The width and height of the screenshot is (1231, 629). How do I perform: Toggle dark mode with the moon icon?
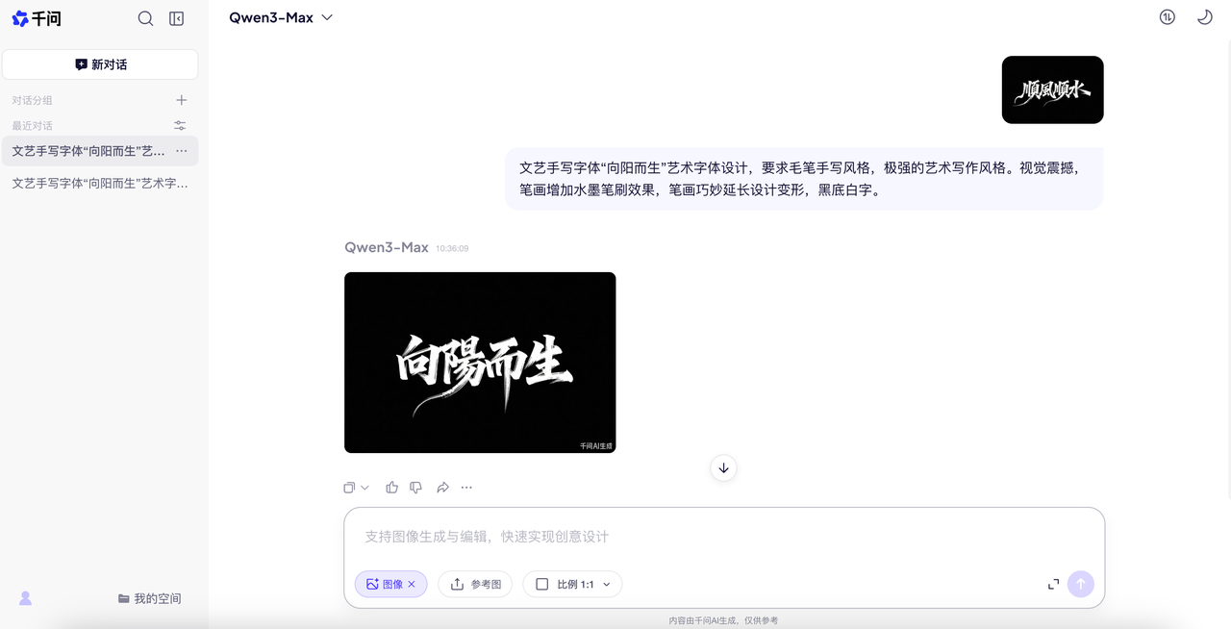tap(1203, 16)
